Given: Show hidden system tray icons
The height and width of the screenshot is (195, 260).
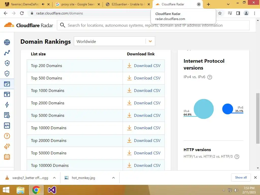Looking at the screenshot, I should click(224, 190).
